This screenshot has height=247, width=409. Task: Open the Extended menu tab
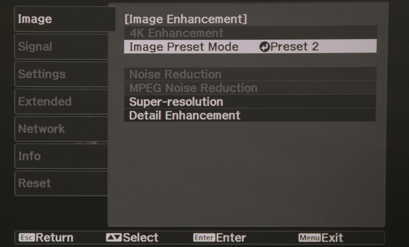point(59,101)
